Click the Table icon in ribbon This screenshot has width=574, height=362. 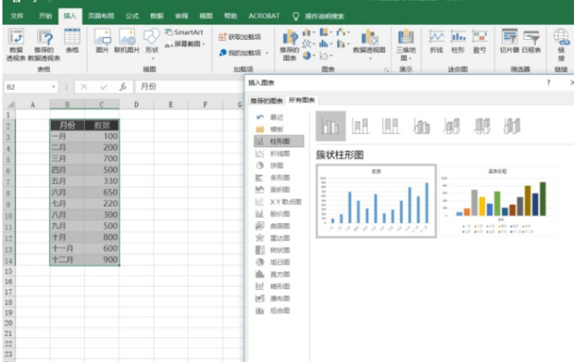click(x=72, y=41)
